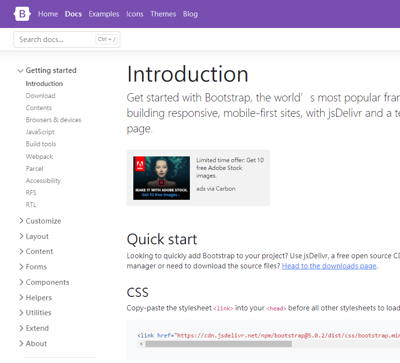Viewport: 400px width, 363px height.
Task: Expand the Components section
Action: 44,282
